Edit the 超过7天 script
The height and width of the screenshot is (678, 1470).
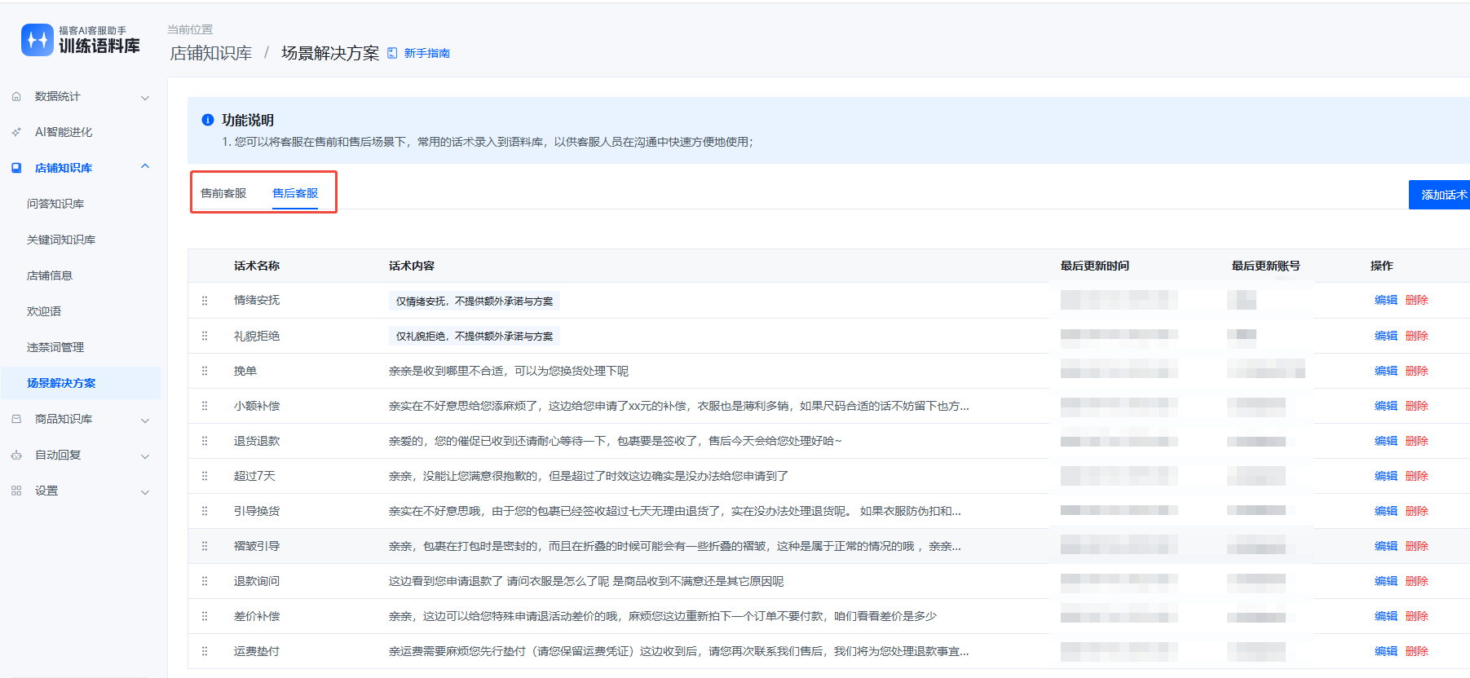pos(1386,476)
